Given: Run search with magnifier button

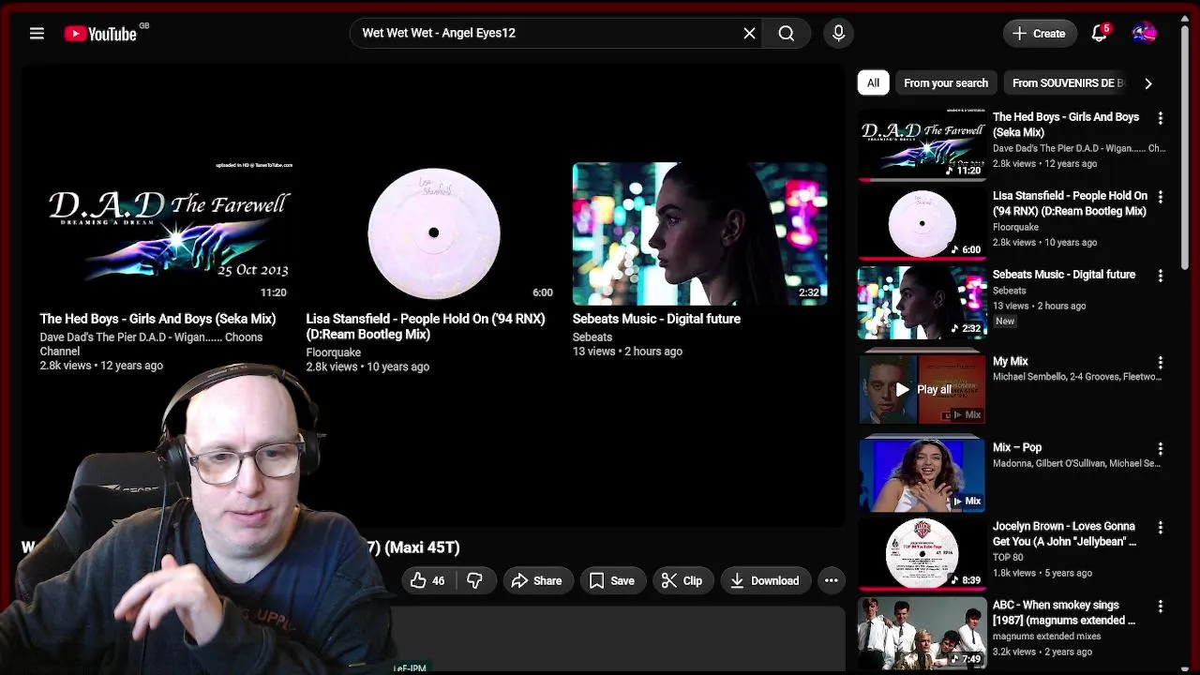Looking at the screenshot, I should tap(787, 34).
